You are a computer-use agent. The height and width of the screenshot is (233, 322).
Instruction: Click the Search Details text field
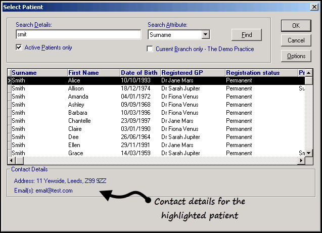78,35
